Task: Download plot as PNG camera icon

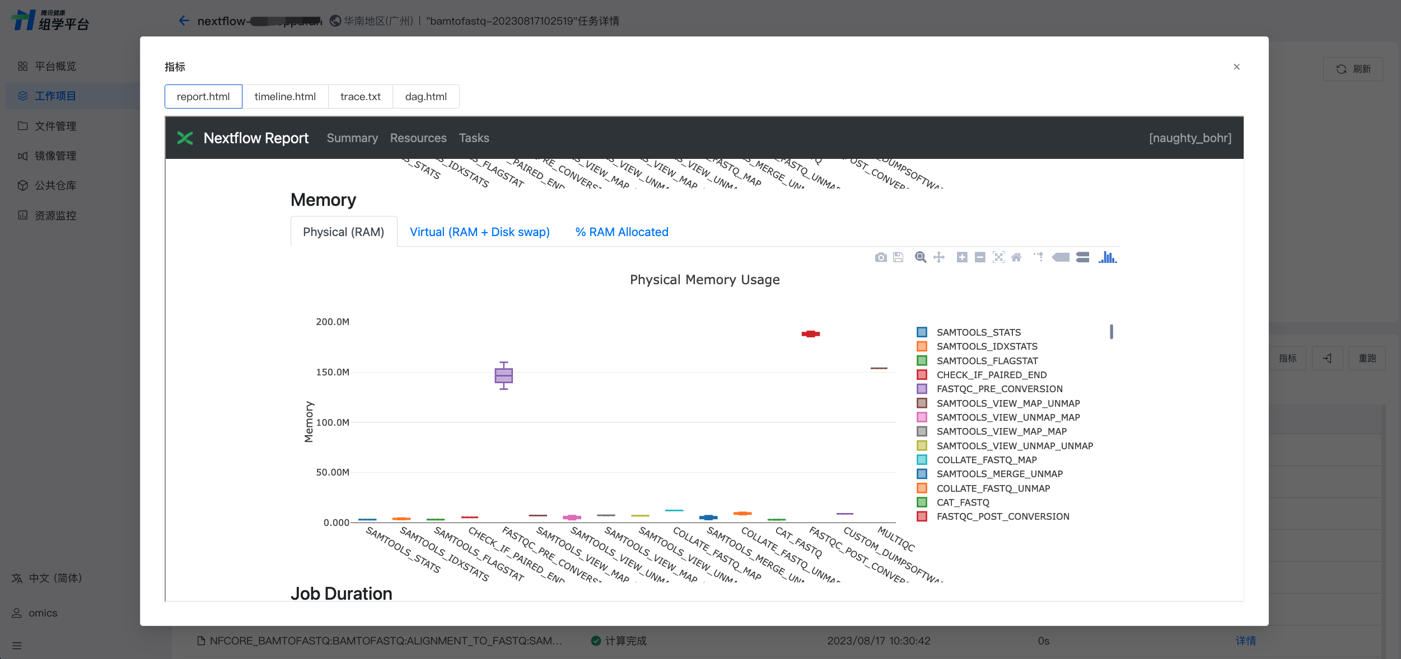Action: (x=881, y=257)
